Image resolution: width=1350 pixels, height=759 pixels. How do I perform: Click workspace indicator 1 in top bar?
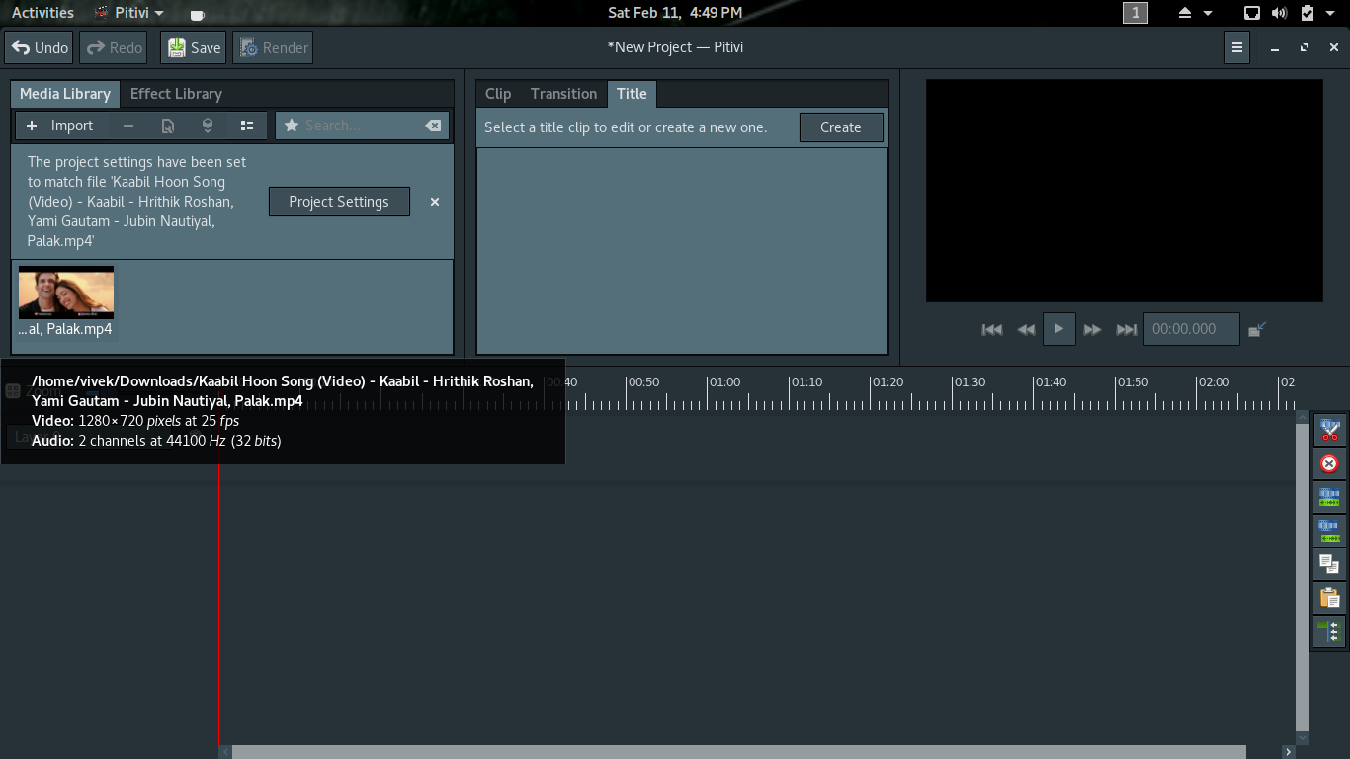(x=1136, y=13)
